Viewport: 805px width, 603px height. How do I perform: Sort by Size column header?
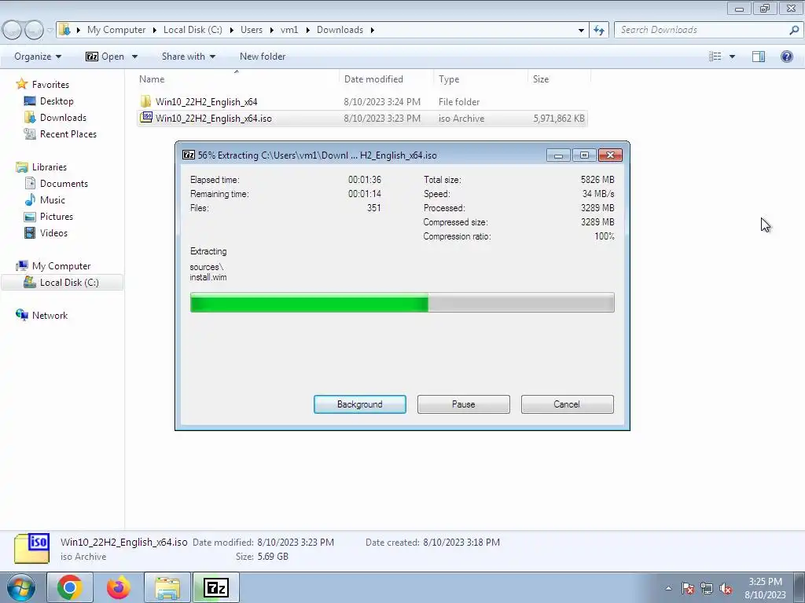[x=541, y=79]
